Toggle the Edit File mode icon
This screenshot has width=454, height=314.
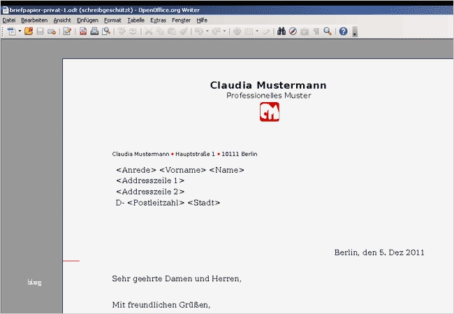(67, 31)
